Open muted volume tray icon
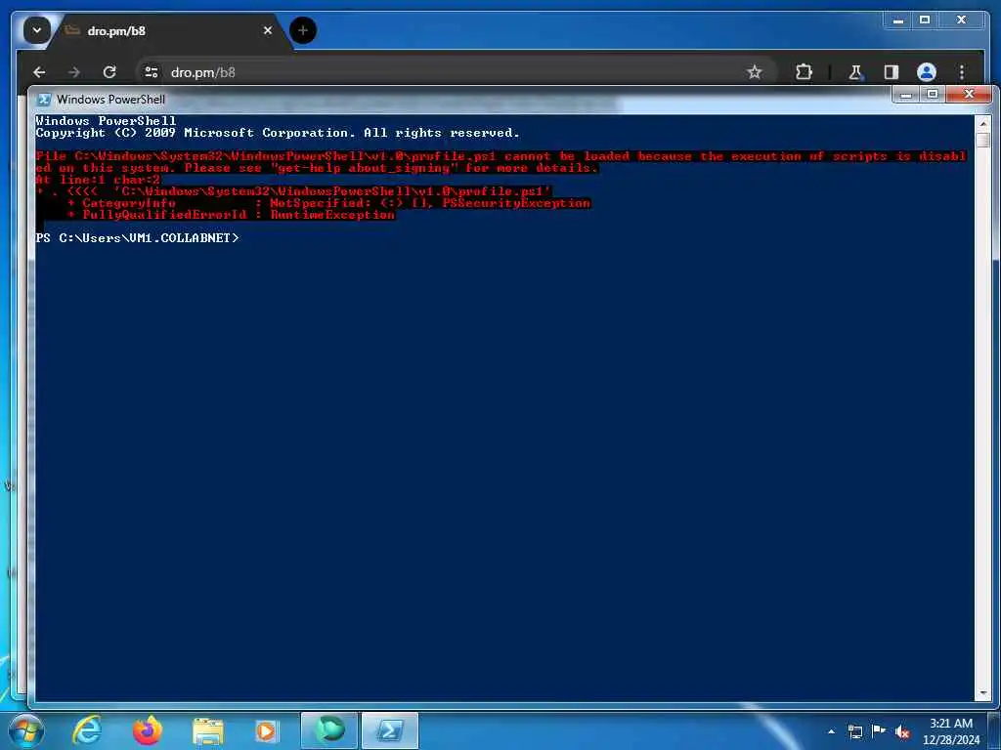The width and height of the screenshot is (1001, 750). (902, 731)
